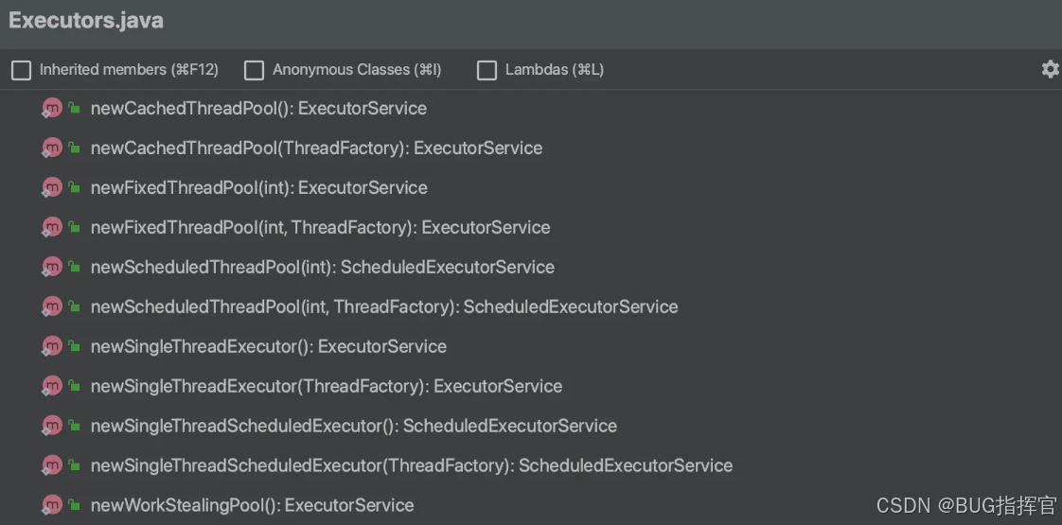Click method icon beside newSingleThreadExecutor() entry
Screen dimensions: 1062x525
coord(52,346)
